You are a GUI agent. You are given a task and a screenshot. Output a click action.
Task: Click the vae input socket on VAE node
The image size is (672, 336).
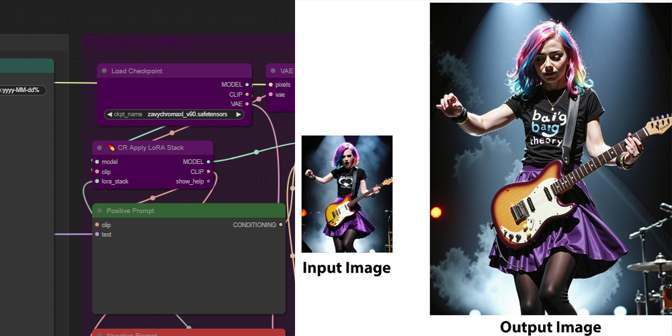(270, 94)
